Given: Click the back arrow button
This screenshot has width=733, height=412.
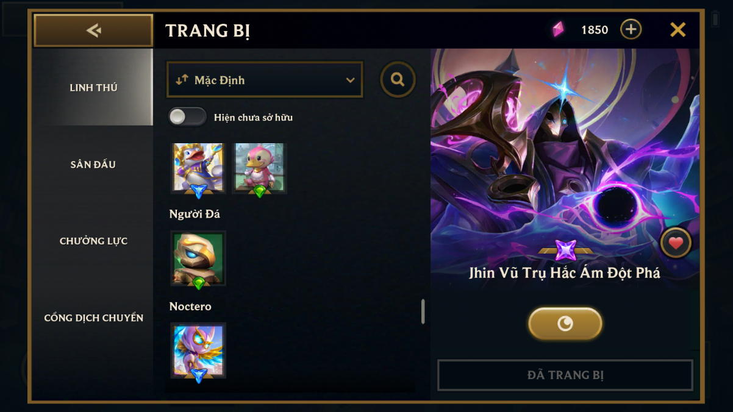Looking at the screenshot, I should pos(93,30).
